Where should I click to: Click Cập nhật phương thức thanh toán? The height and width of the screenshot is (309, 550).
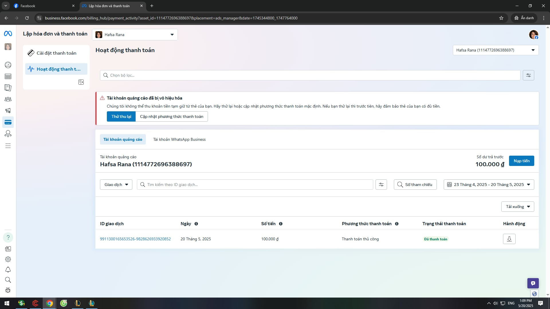[x=172, y=116]
